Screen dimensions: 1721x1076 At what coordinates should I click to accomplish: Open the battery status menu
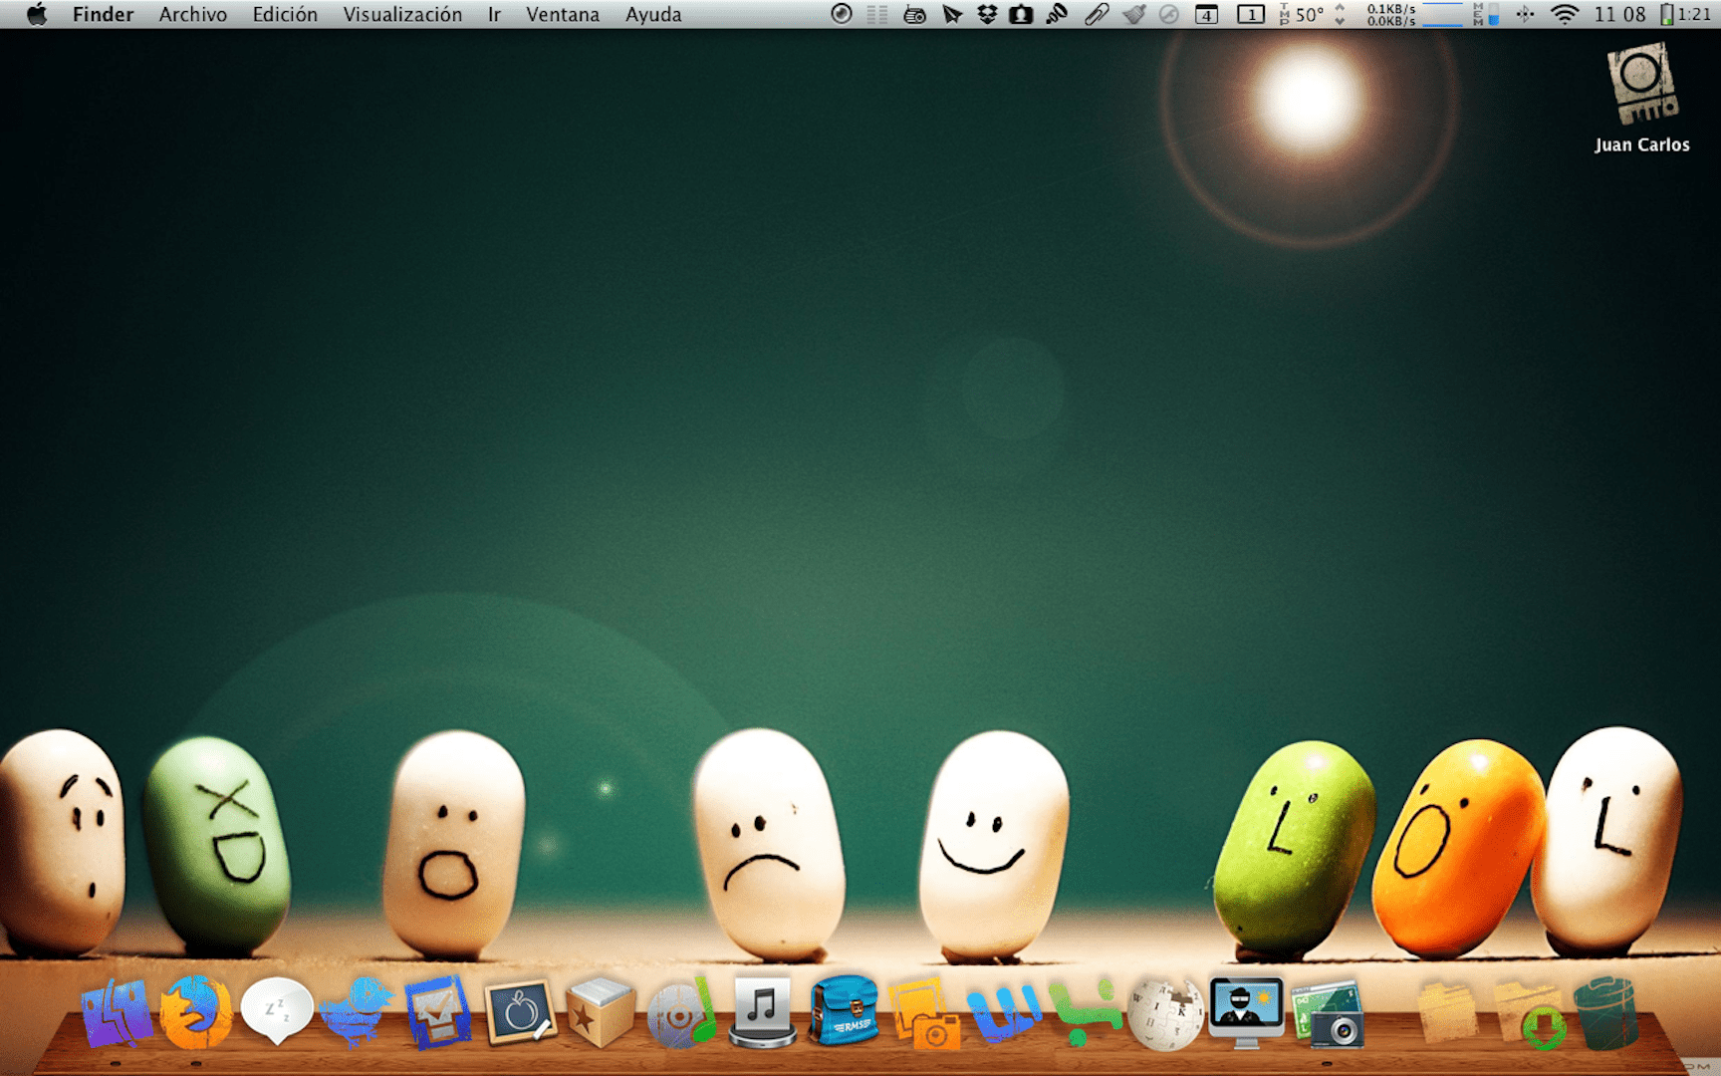(1666, 14)
